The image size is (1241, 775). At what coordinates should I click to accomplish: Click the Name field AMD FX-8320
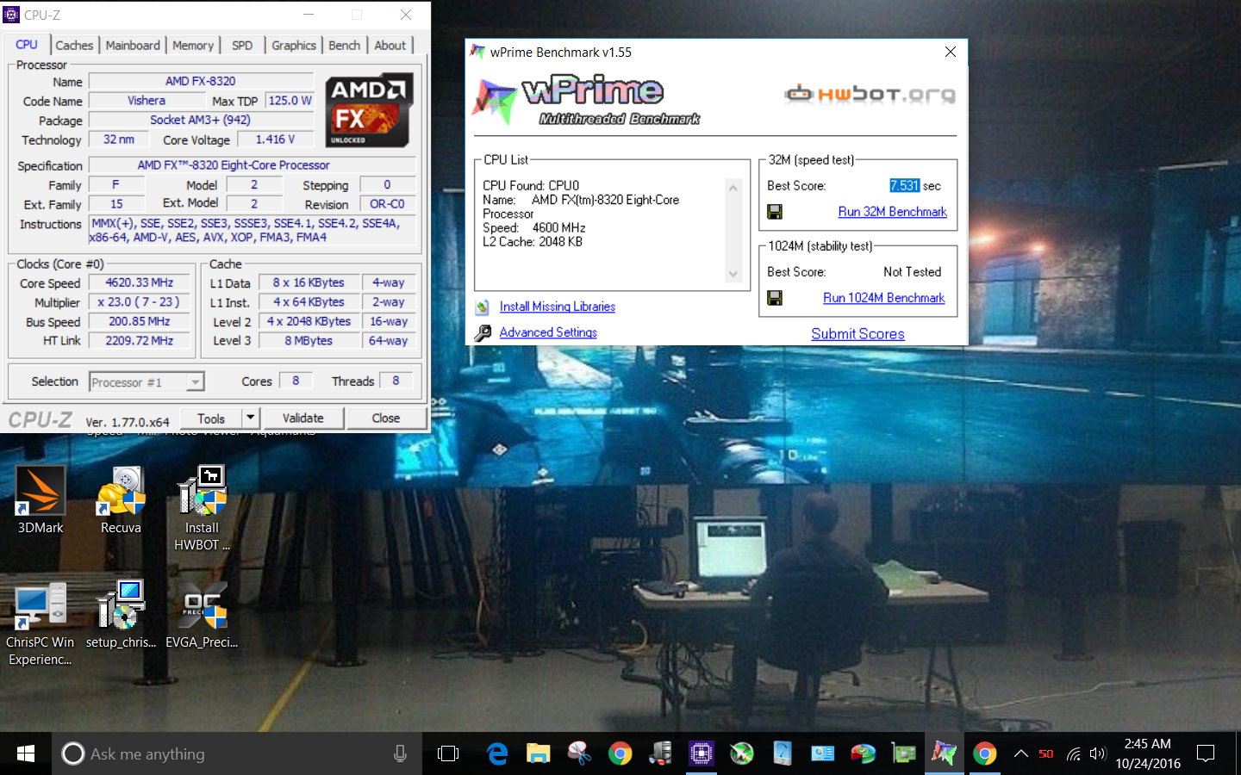click(x=201, y=81)
